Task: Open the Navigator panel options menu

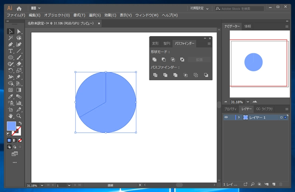Action: 287,27
